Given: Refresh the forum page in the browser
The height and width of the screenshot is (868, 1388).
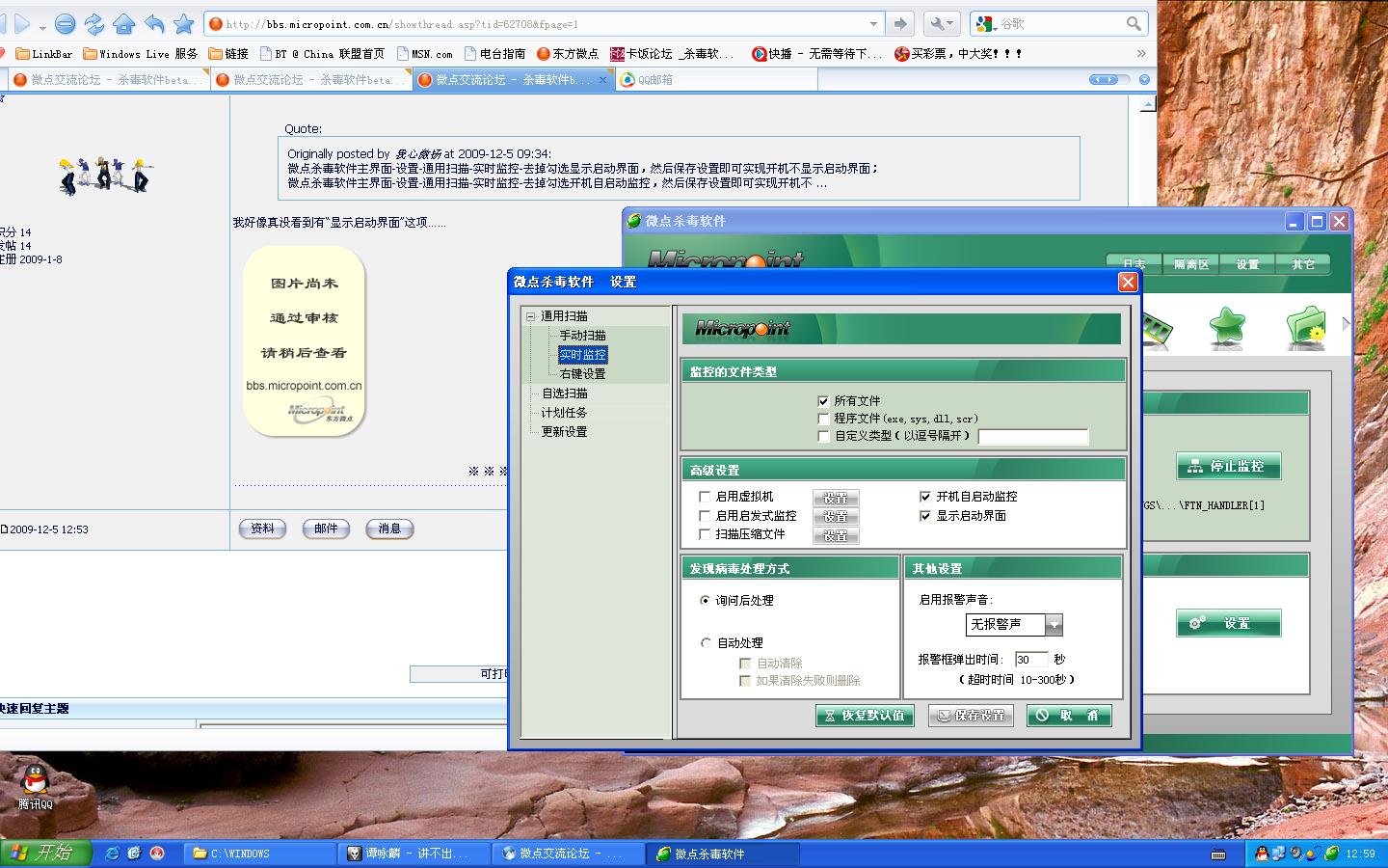Looking at the screenshot, I should (x=94, y=23).
